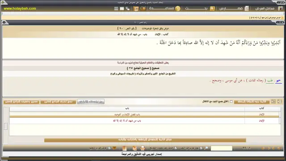Click the magnifier icon beside بحث
Viewport: 286px width, 161px height.
click(x=212, y=8)
